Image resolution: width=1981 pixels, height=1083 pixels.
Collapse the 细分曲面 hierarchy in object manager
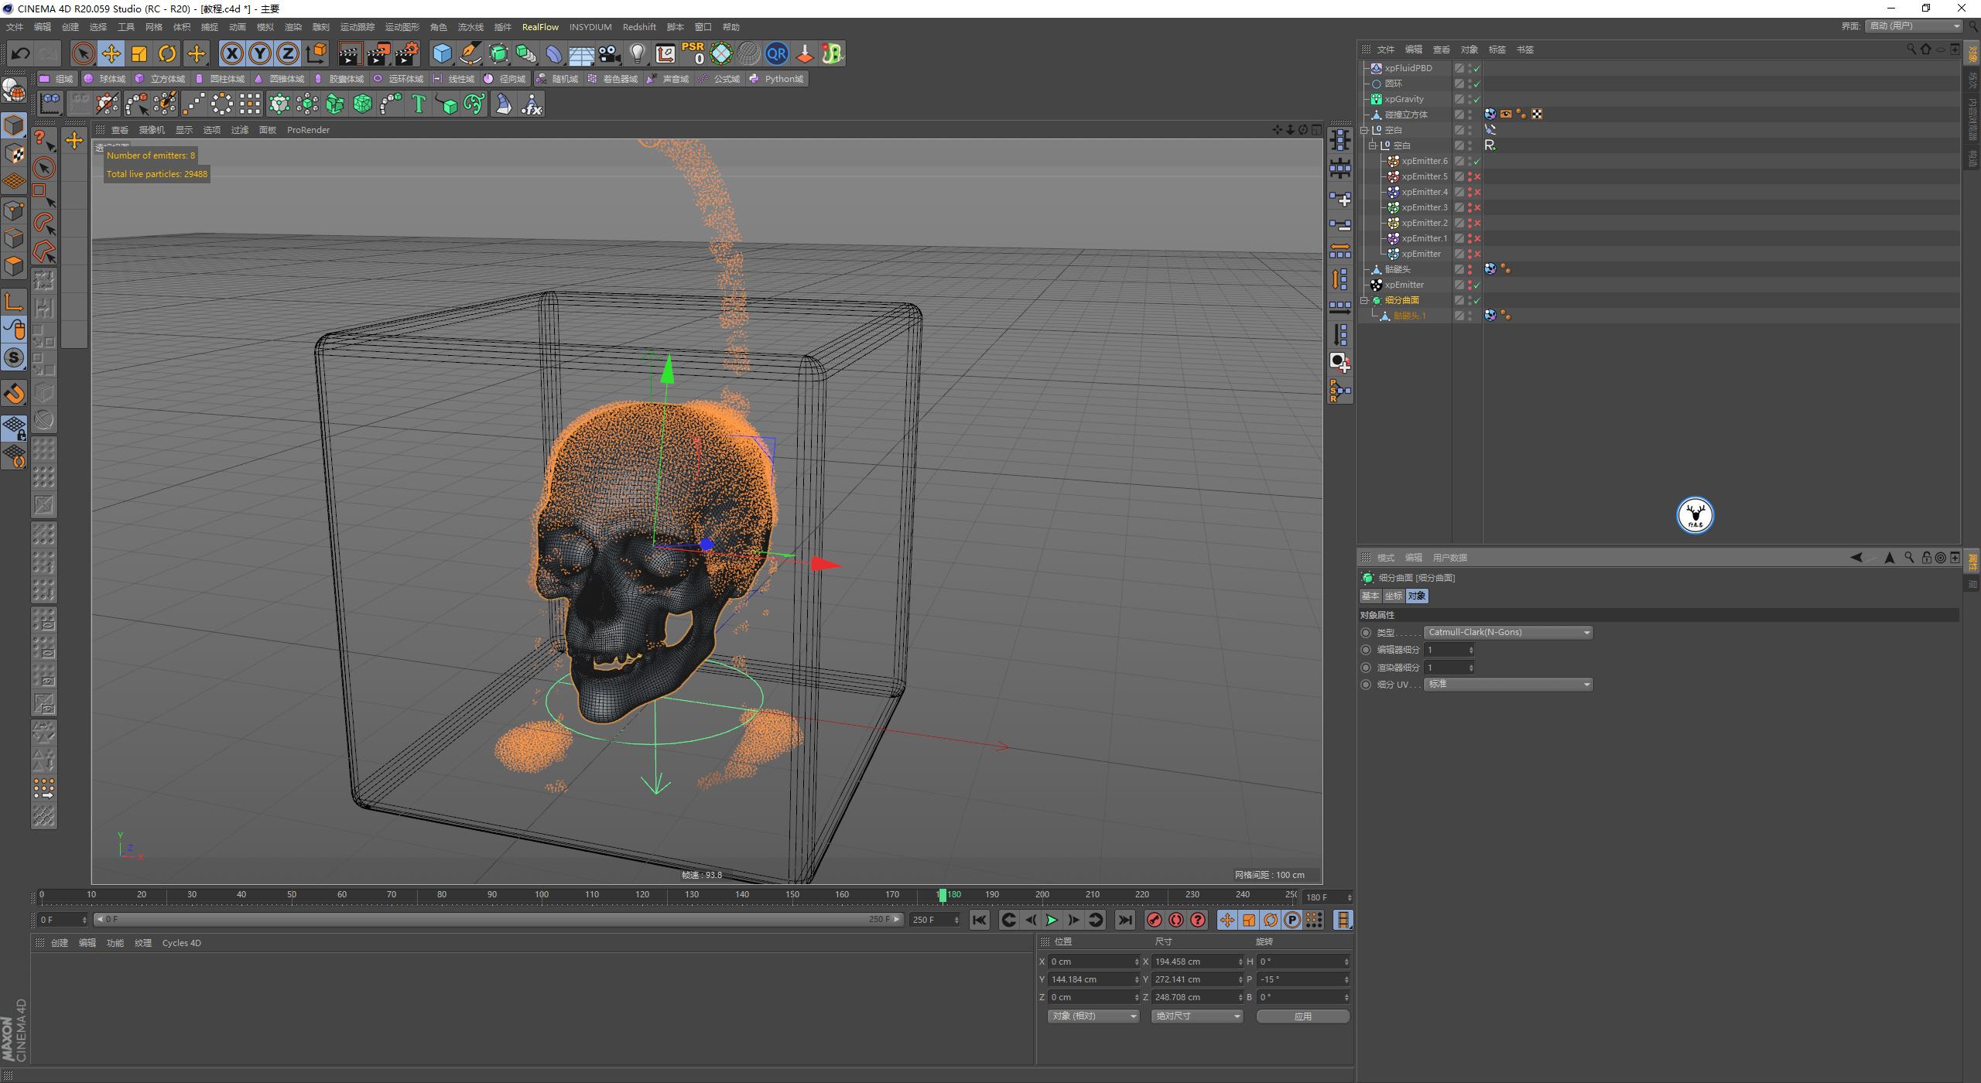point(1365,299)
